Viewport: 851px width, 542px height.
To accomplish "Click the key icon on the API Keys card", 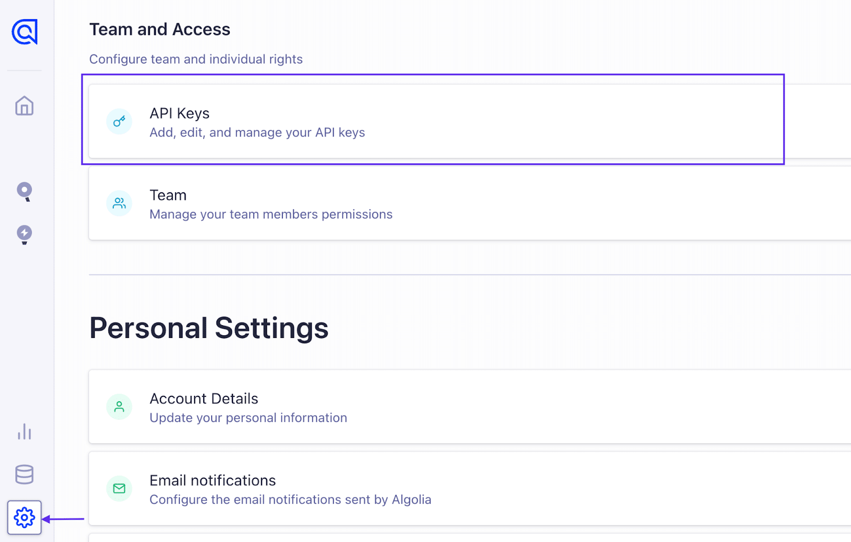I will click(119, 121).
